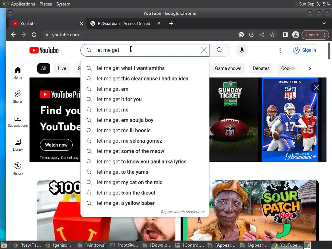Choose 'let me get em soulja boy'

point(145,120)
